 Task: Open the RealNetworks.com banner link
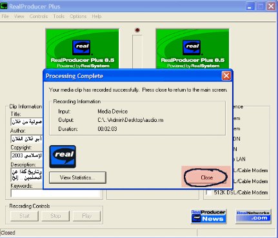coord(253,216)
